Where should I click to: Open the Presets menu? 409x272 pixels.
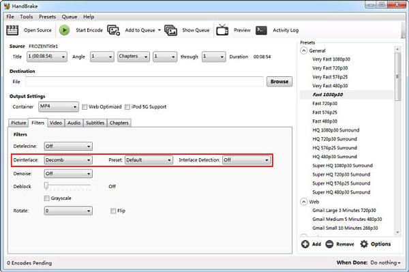tap(47, 16)
